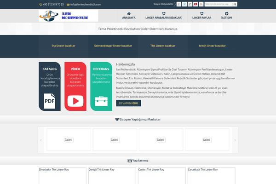Click the handshake icon beside Satışını Yaptığımız Markalar
This screenshot has width=276, height=184.
tap(117, 119)
